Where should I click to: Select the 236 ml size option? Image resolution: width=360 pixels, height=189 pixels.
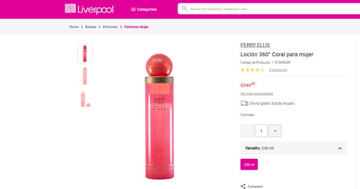[x=249, y=165]
